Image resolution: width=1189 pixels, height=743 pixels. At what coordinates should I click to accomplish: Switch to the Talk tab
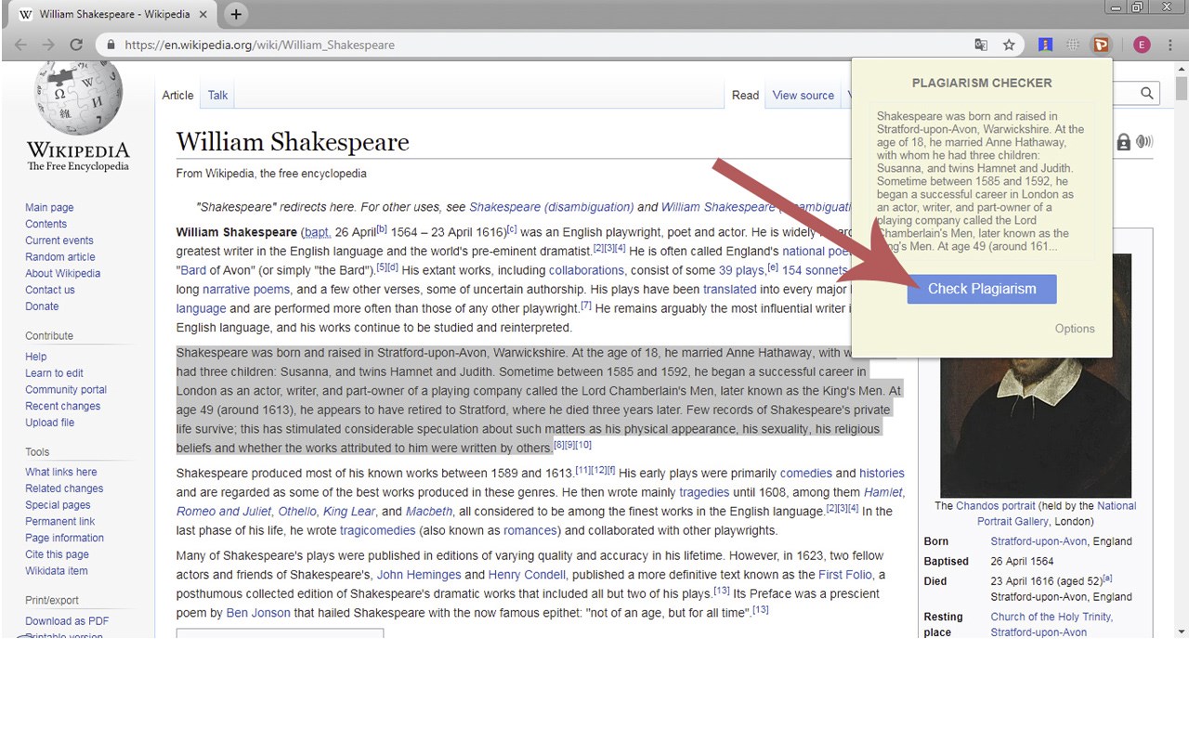(x=218, y=95)
